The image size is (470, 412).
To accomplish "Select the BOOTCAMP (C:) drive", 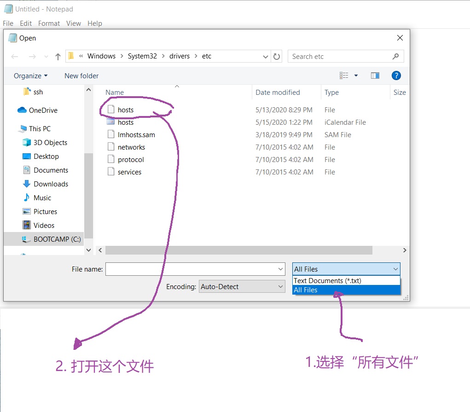I will pyautogui.click(x=57, y=239).
